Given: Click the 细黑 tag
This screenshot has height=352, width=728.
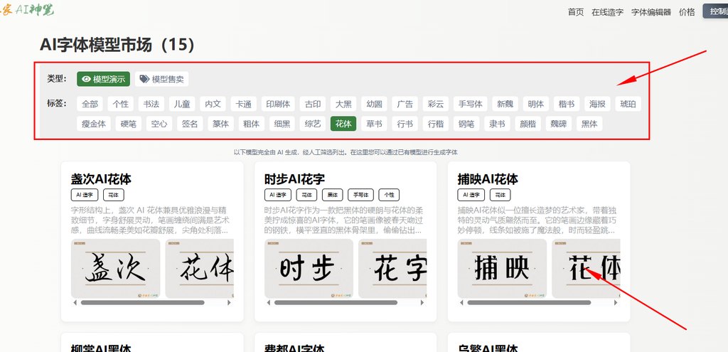Looking at the screenshot, I should coord(282,124).
